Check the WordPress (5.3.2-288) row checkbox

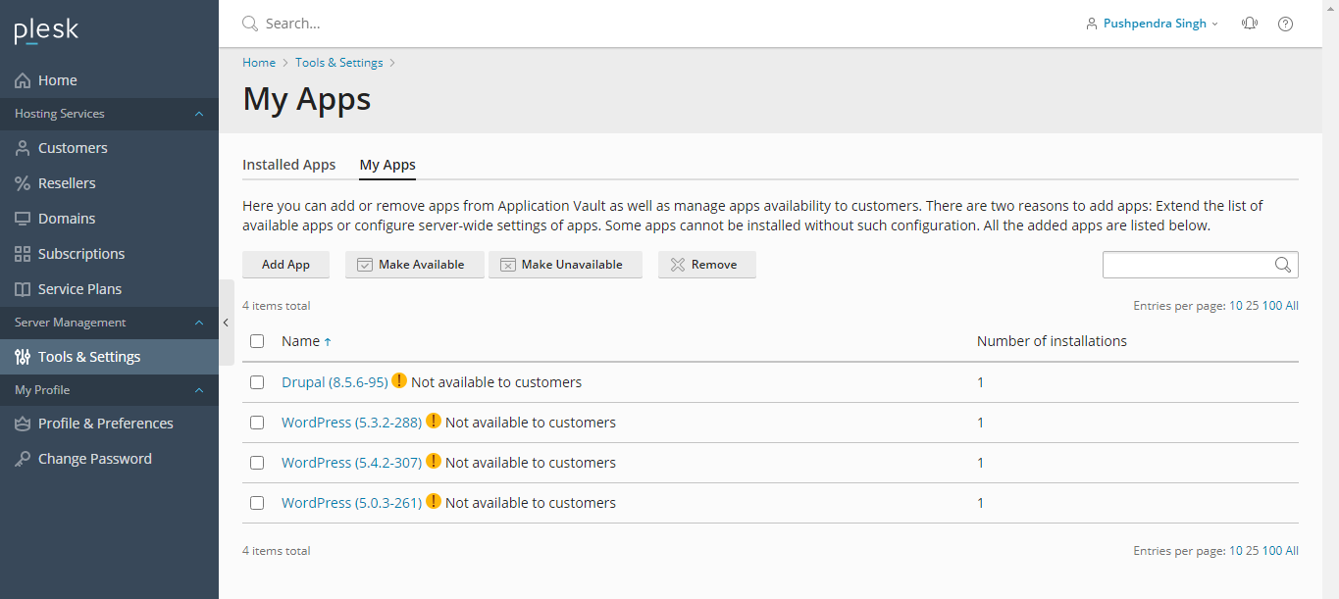(x=257, y=423)
